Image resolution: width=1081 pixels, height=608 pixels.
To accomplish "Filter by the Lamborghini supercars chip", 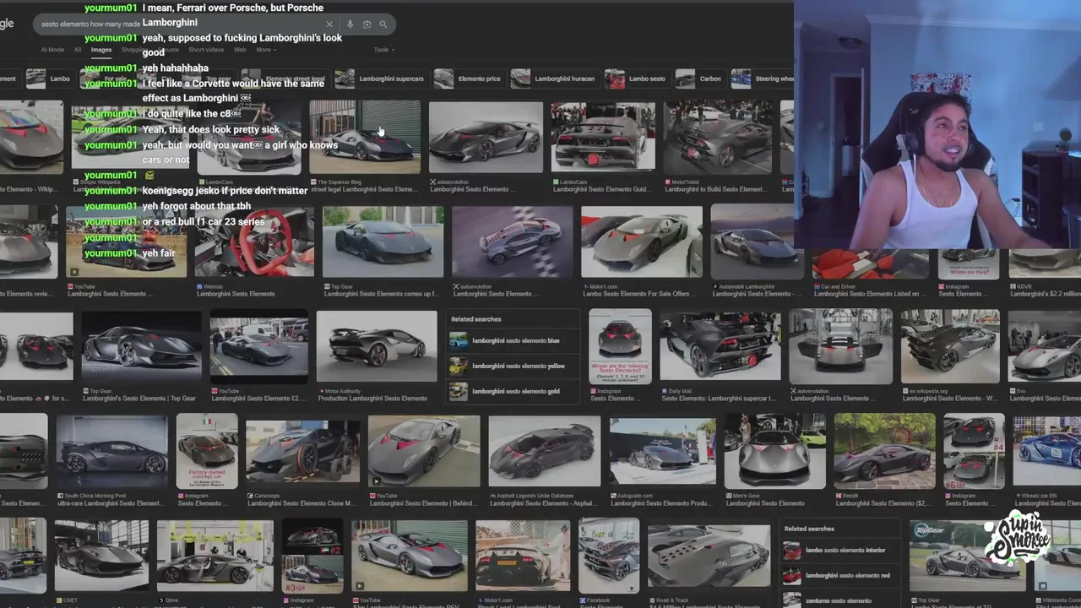I will (381, 79).
